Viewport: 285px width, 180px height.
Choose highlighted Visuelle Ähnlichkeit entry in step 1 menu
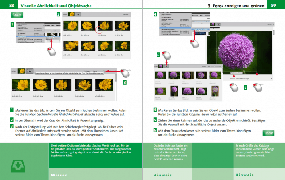point(30,36)
